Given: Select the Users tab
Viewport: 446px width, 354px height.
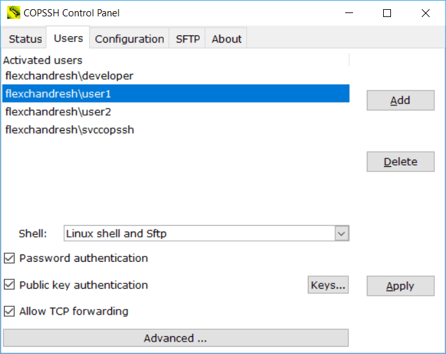Looking at the screenshot, I should pyautogui.click(x=68, y=38).
